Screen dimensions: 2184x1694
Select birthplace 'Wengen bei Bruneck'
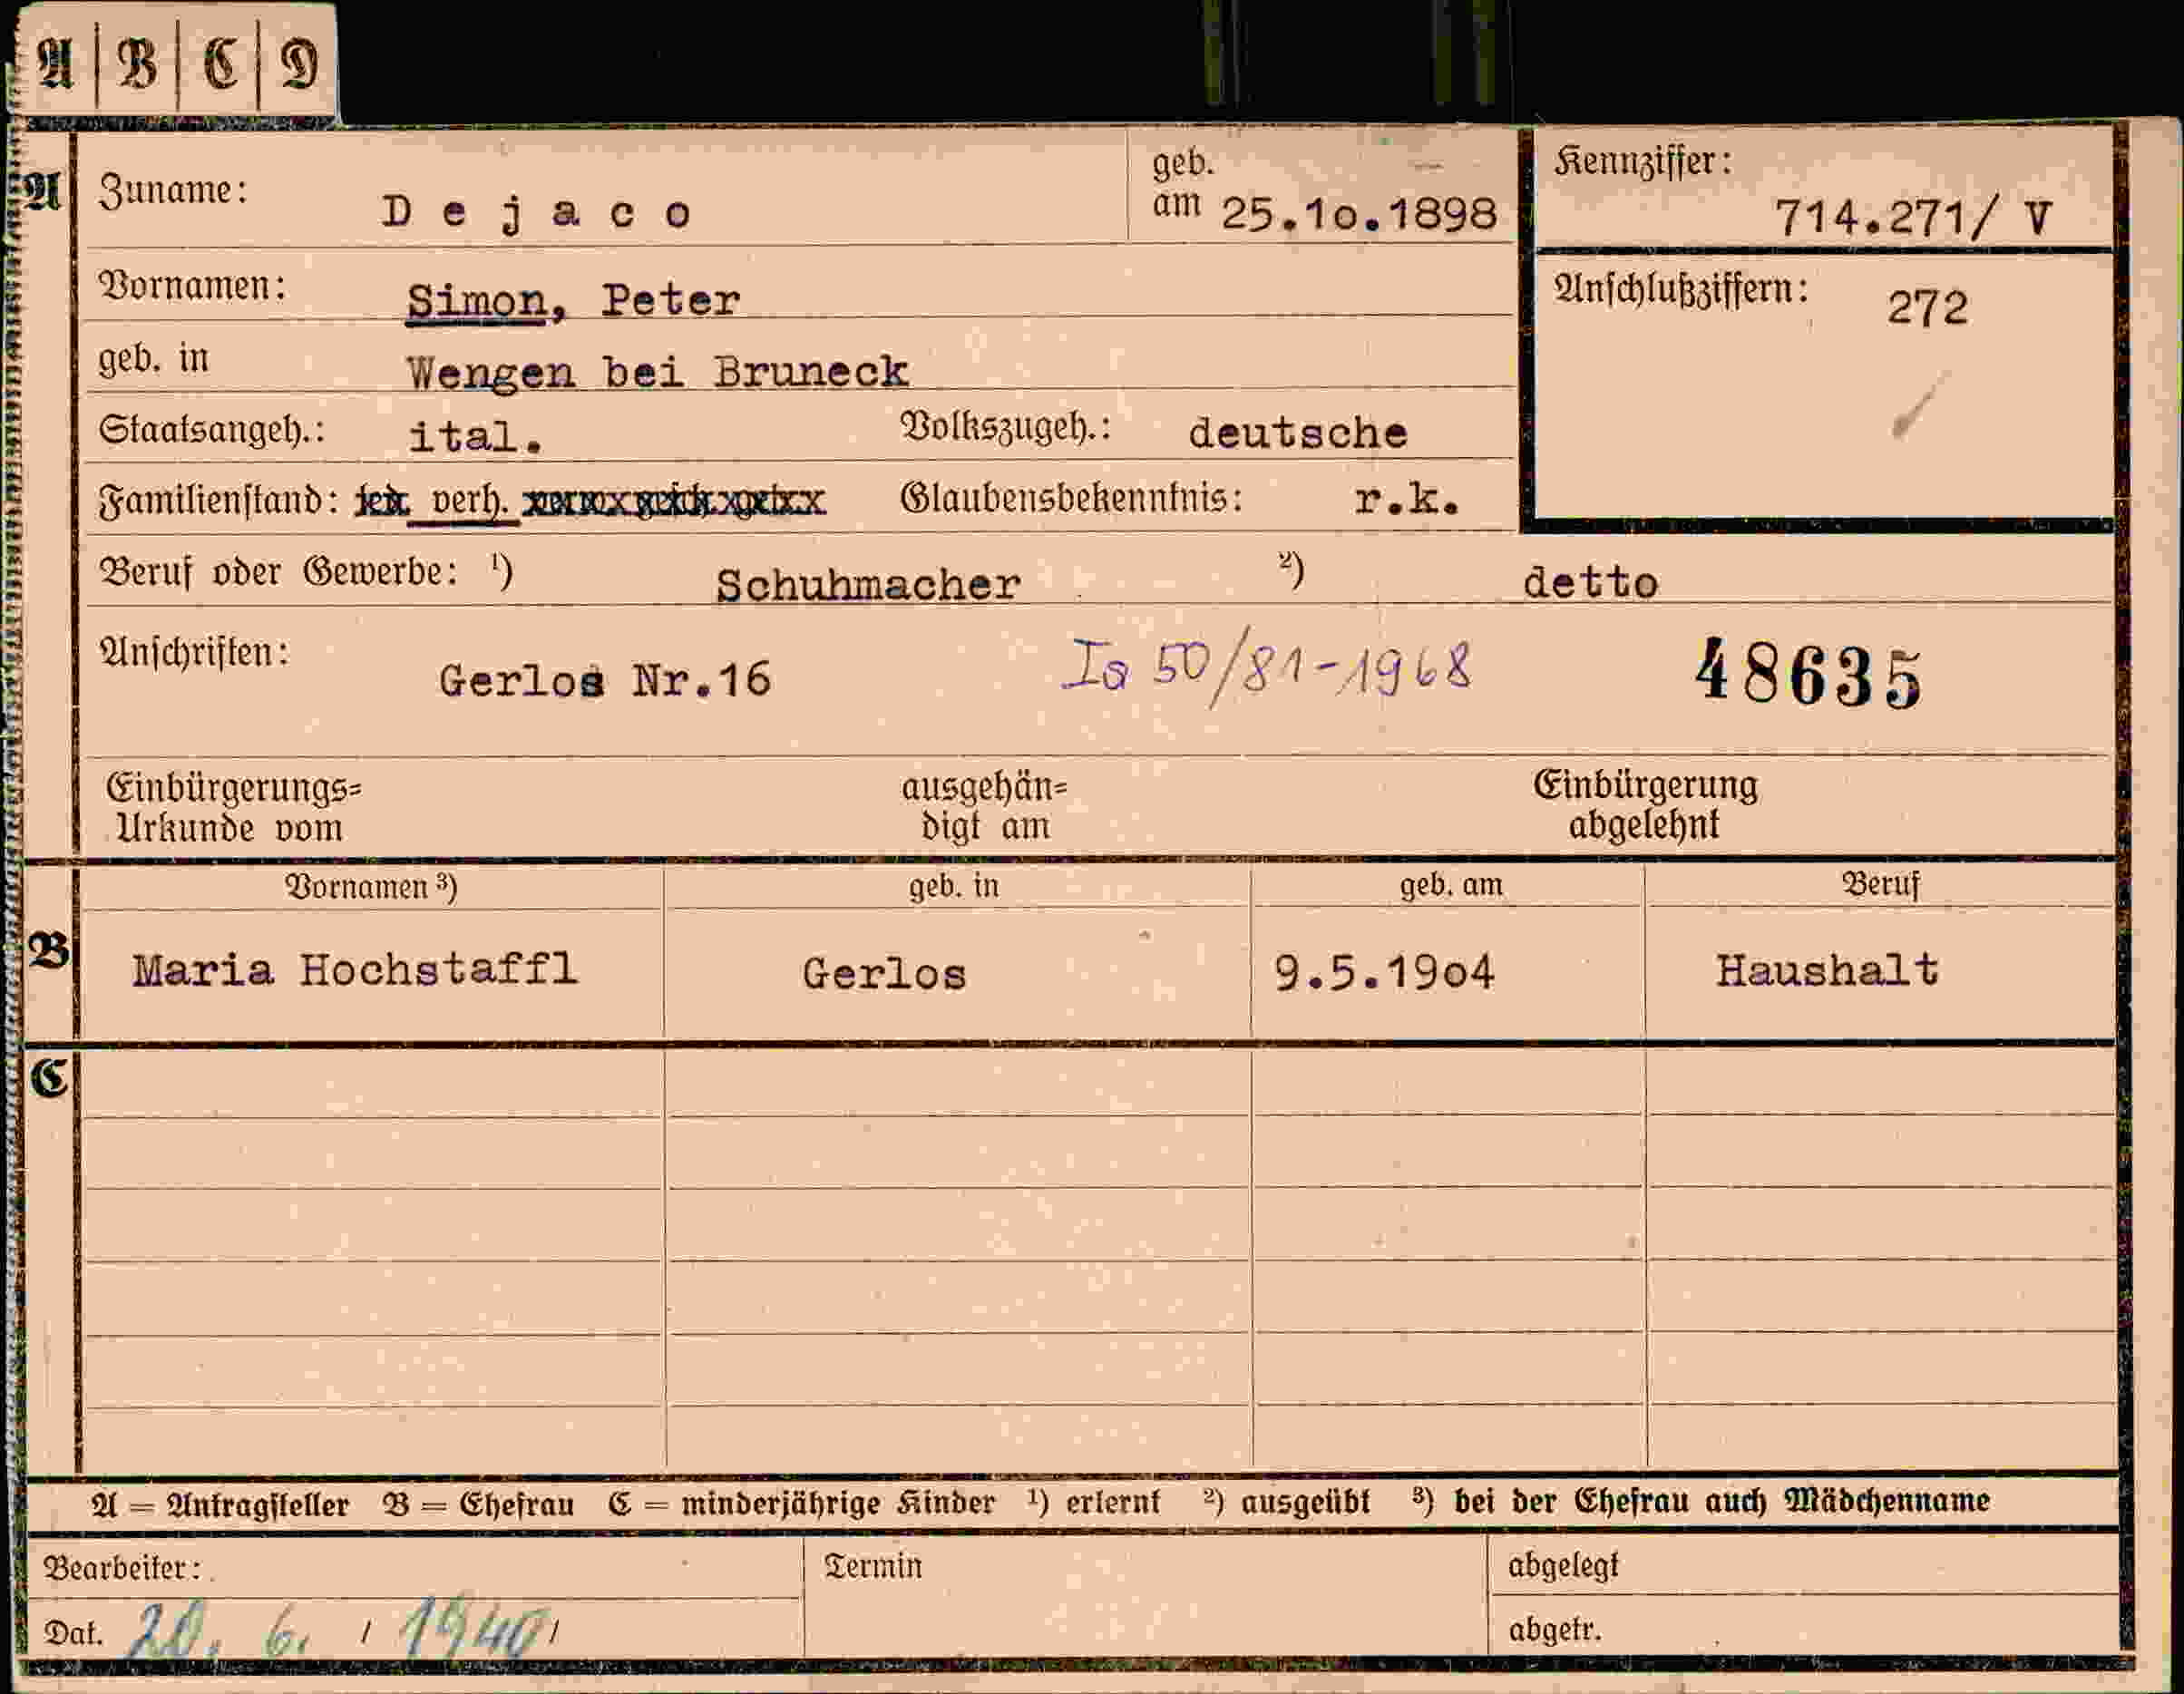coord(657,373)
